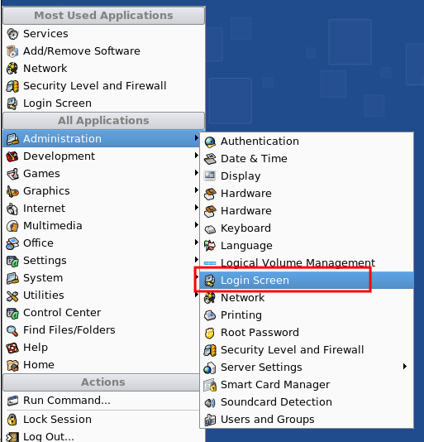Click the Root Password badge icon
The image size is (424, 442).
coord(210,333)
